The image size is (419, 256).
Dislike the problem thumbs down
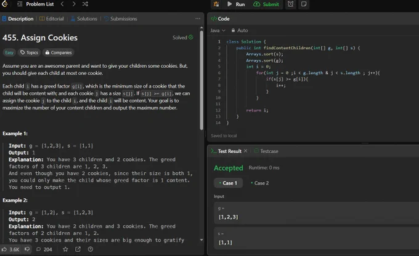[x=27, y=249]
